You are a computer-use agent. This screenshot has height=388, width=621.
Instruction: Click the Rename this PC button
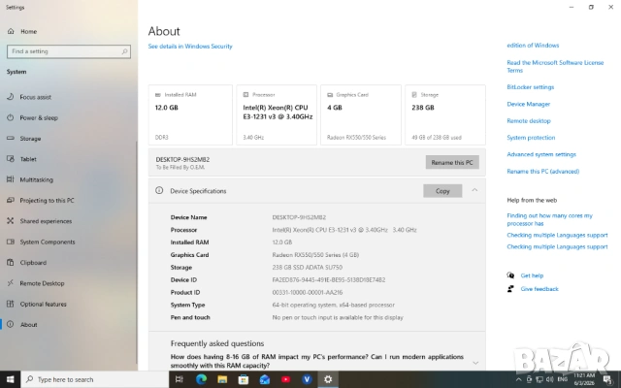coord(452,162)
